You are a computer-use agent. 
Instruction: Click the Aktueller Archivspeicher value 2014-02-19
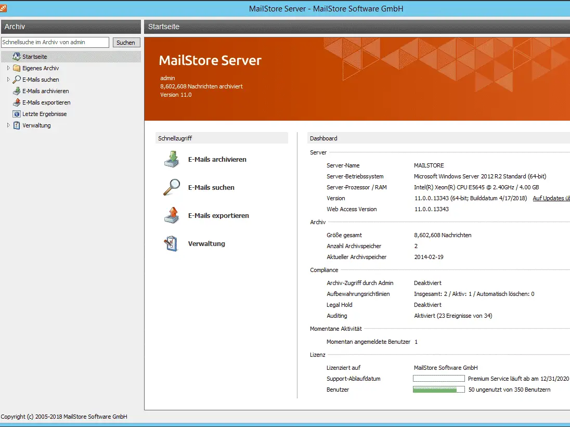pyautogui.click(x=429, y=257)
